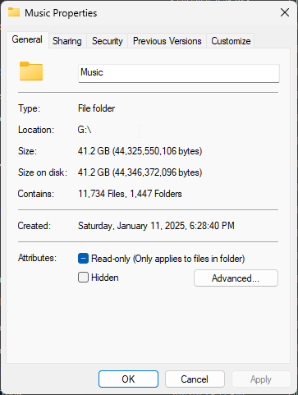Screen dimensions: 298x395
Task: Click the greyed-out Apply button
Action: coord(261,379)
